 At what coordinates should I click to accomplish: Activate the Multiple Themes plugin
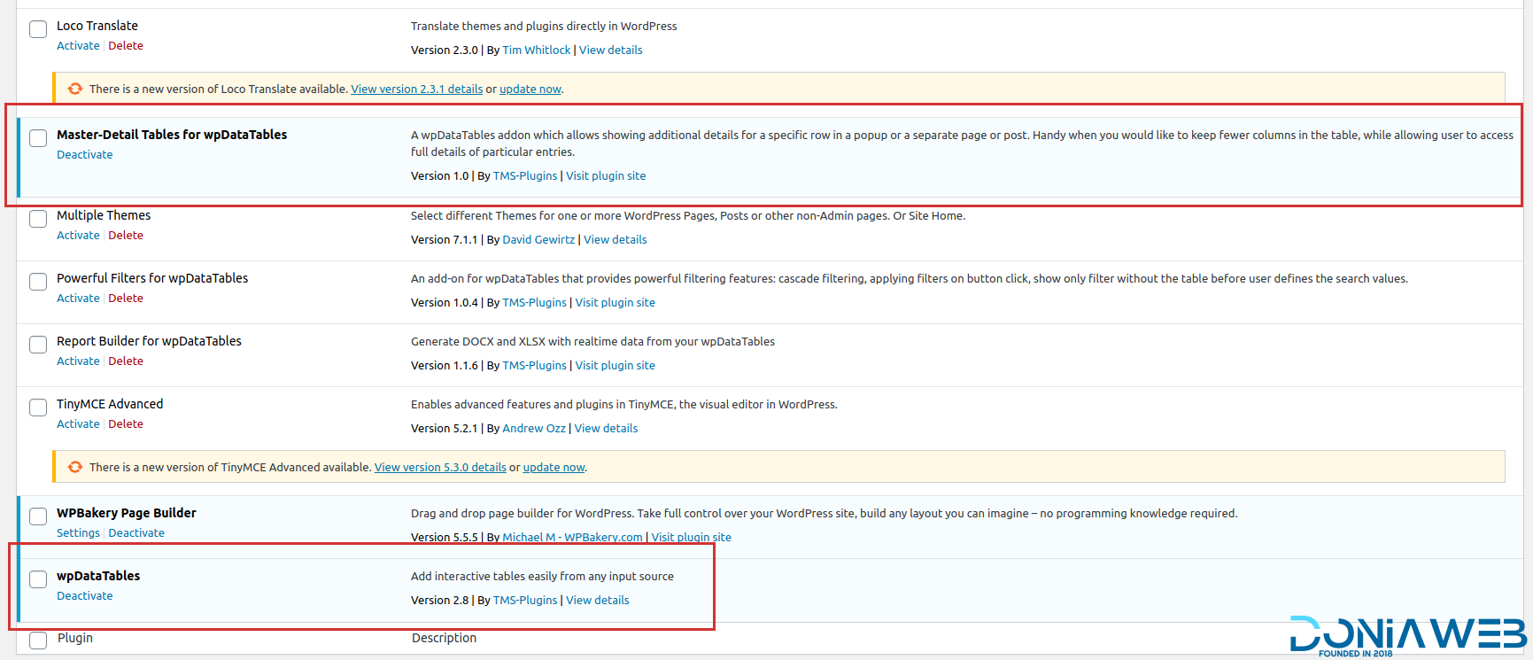coord(78,236)
